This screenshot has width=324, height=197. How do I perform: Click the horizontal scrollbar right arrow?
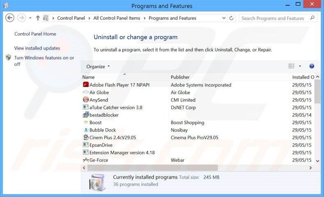tap(310, 168)
